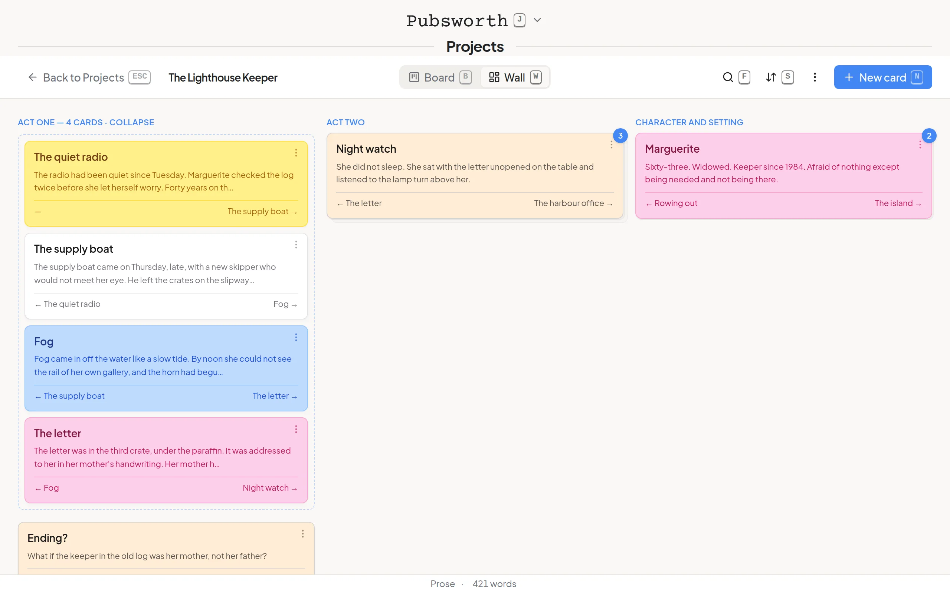This screenshot has height=593, width=950.
Task: Follow next link to The supply boat
Action: click(262, 211)
